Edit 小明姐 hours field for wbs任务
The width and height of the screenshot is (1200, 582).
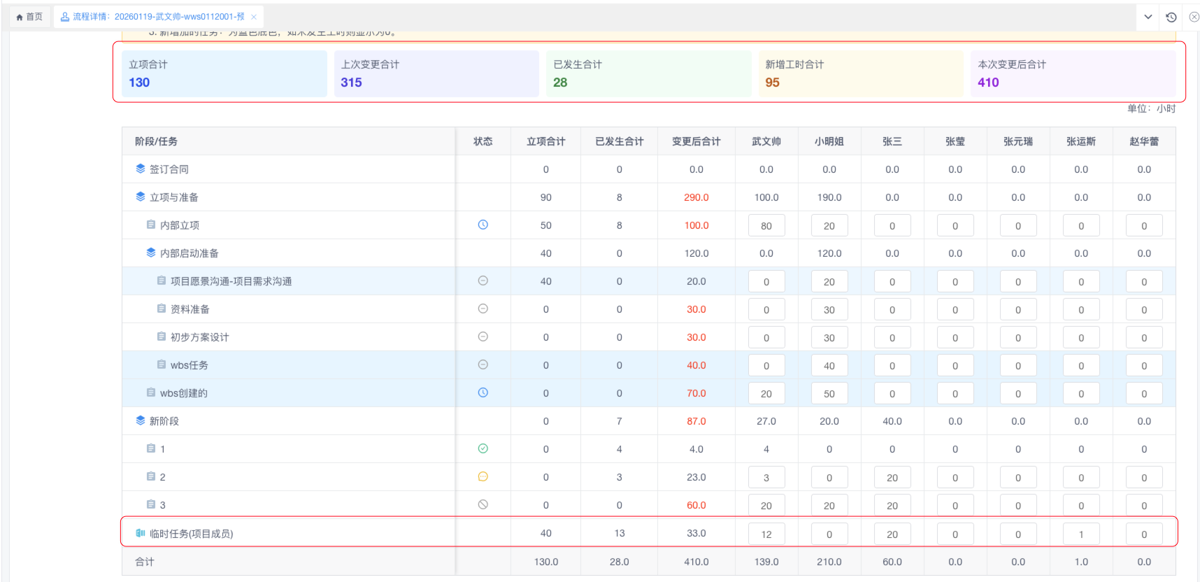pos(829,366)
